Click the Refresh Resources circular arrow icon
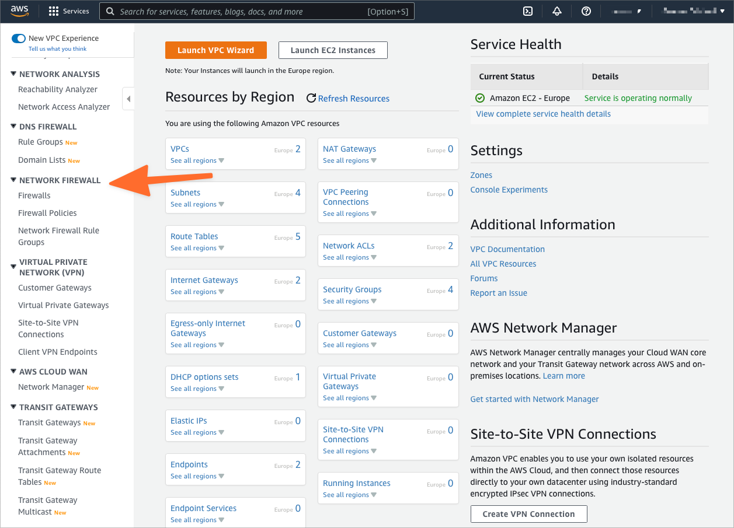The image size is (734, 528). coord(311,98)
